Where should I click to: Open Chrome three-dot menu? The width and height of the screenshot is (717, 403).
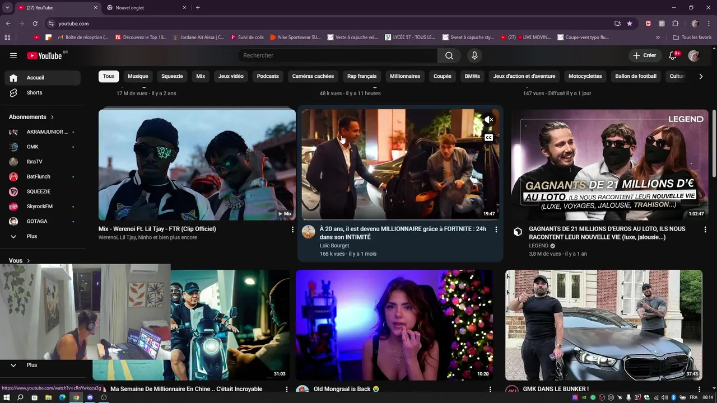tap(709, 24)
